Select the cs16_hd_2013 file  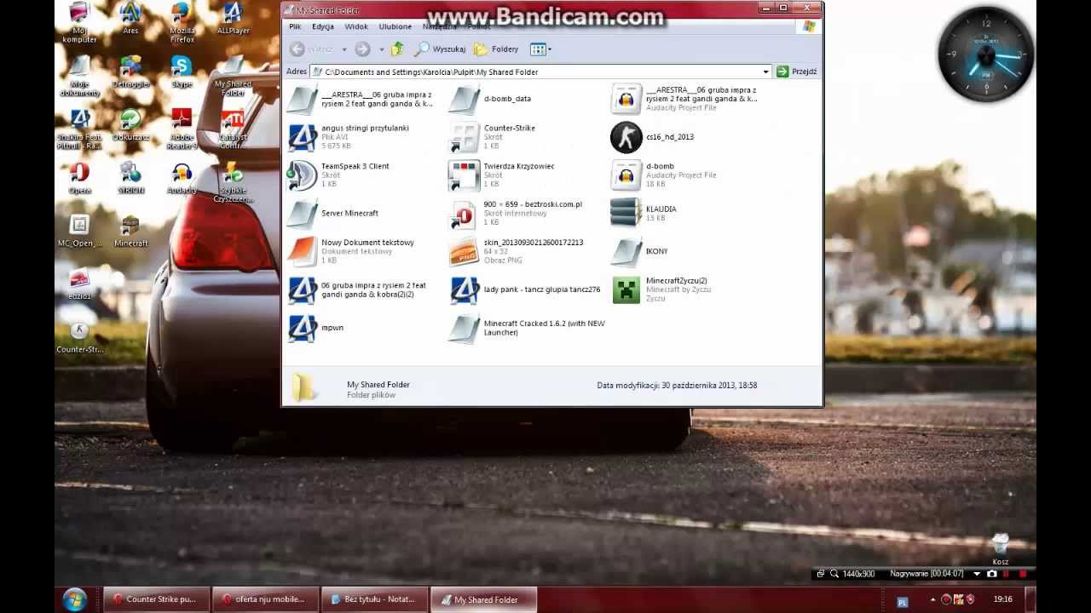(653, 137)
